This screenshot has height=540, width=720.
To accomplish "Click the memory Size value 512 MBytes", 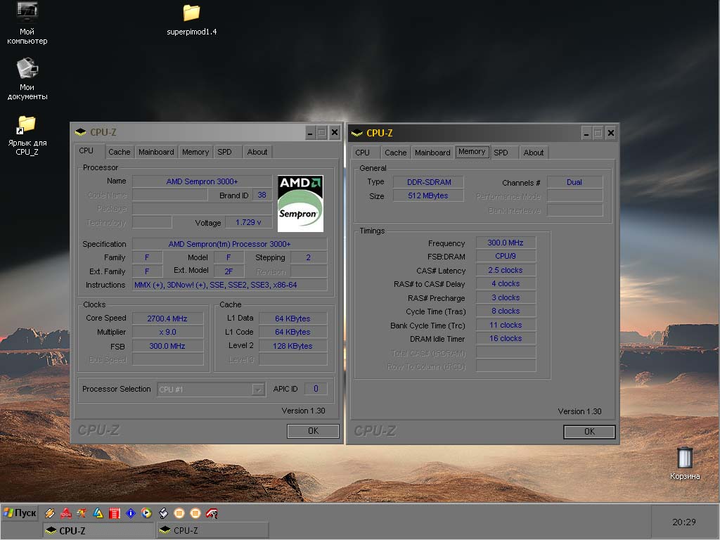I will pyautogui.click(x=428, y=196).
